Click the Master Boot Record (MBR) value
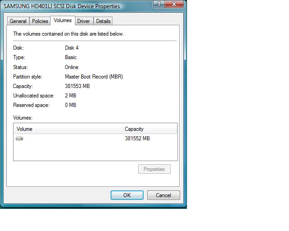 pyautogui.click(x=94, y=77)
